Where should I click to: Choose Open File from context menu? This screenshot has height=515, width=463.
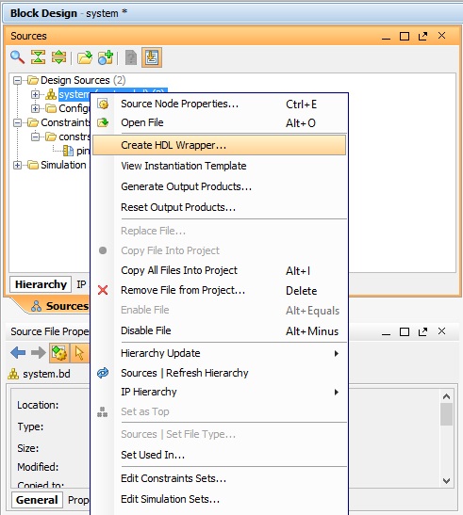coord(220,122)
